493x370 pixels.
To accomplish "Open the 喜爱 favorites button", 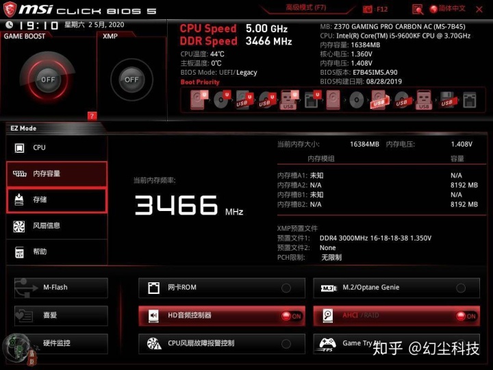I will 61,316.
